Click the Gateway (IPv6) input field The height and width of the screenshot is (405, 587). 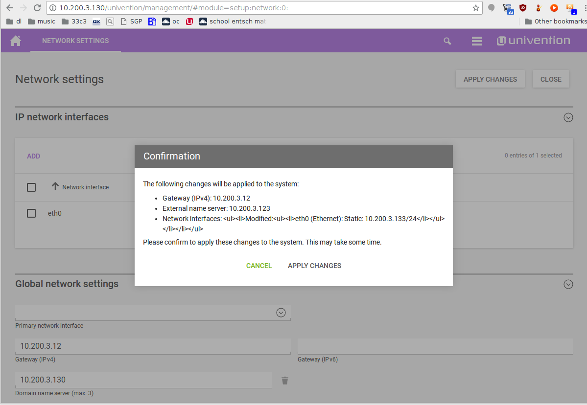435,346
